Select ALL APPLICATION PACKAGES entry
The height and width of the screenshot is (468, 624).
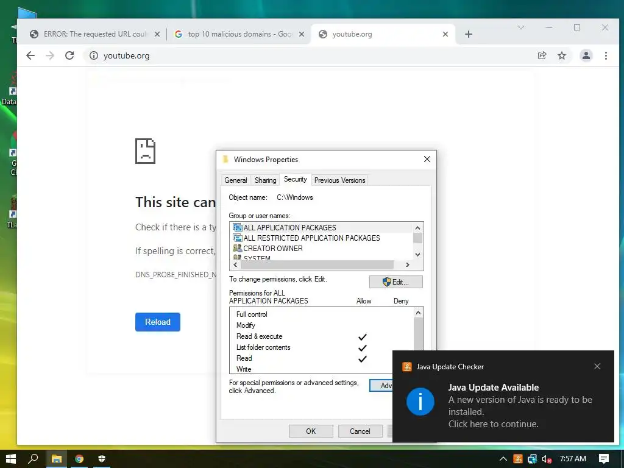[x=289, y=228]
